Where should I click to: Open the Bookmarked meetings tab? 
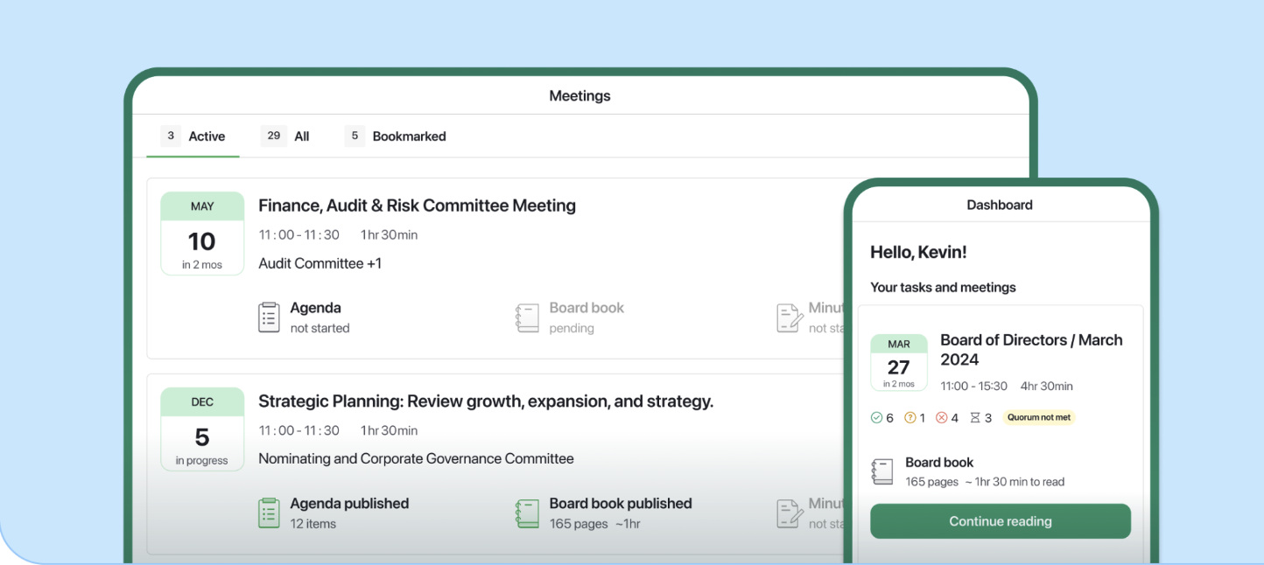point(397,136)
